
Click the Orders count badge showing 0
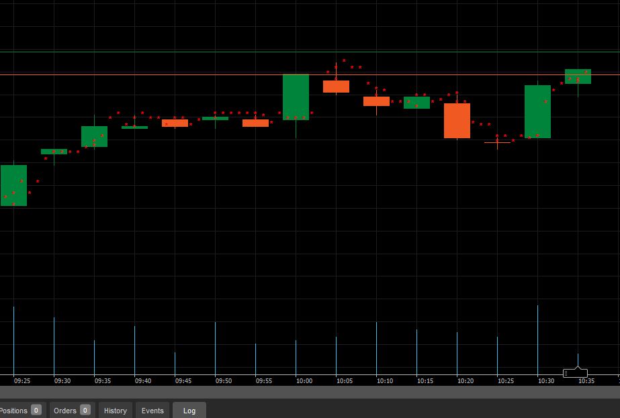click(x=85, y=410)
